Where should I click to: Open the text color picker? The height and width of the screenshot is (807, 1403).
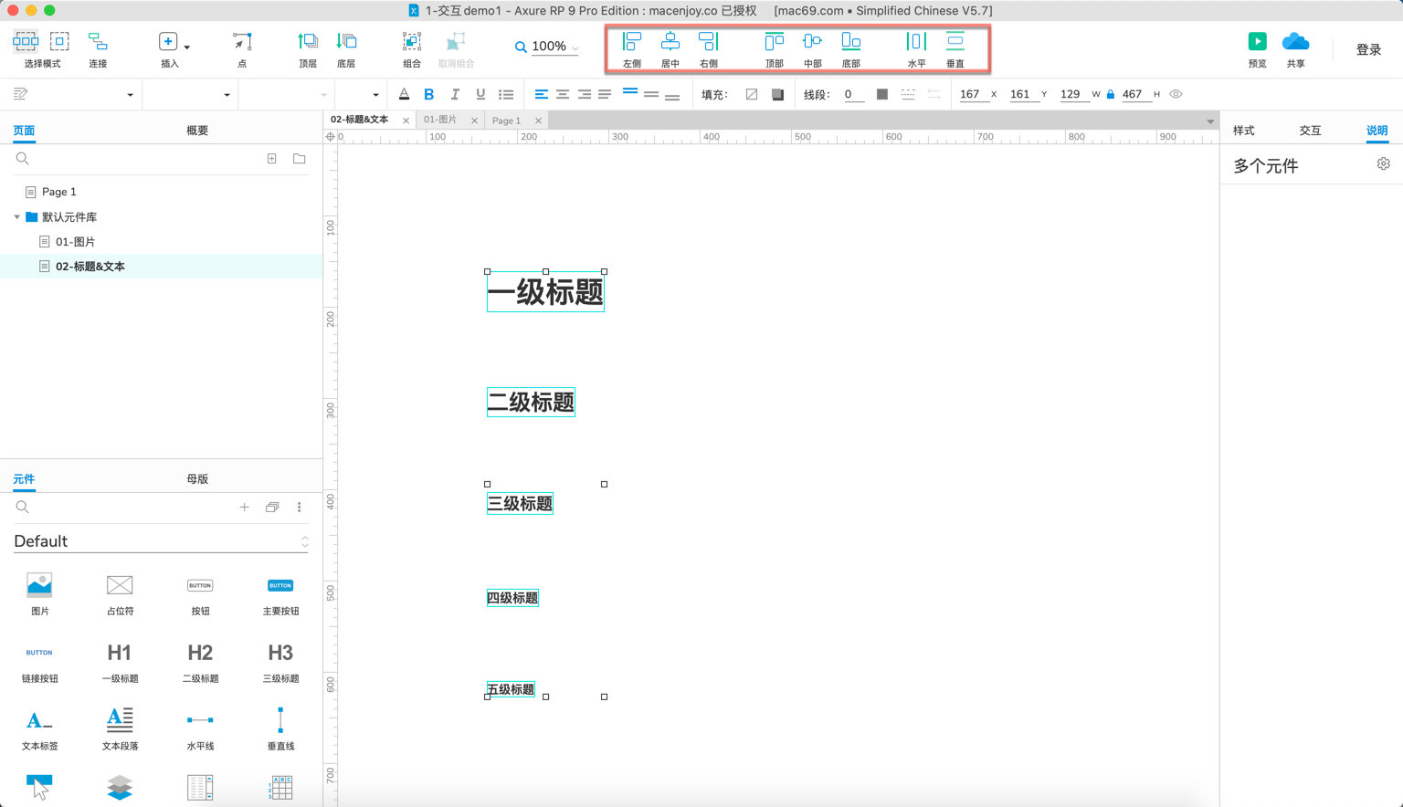[404, 94]
